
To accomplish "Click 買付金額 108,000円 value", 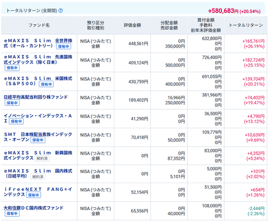I will click(x=212, y=206).
